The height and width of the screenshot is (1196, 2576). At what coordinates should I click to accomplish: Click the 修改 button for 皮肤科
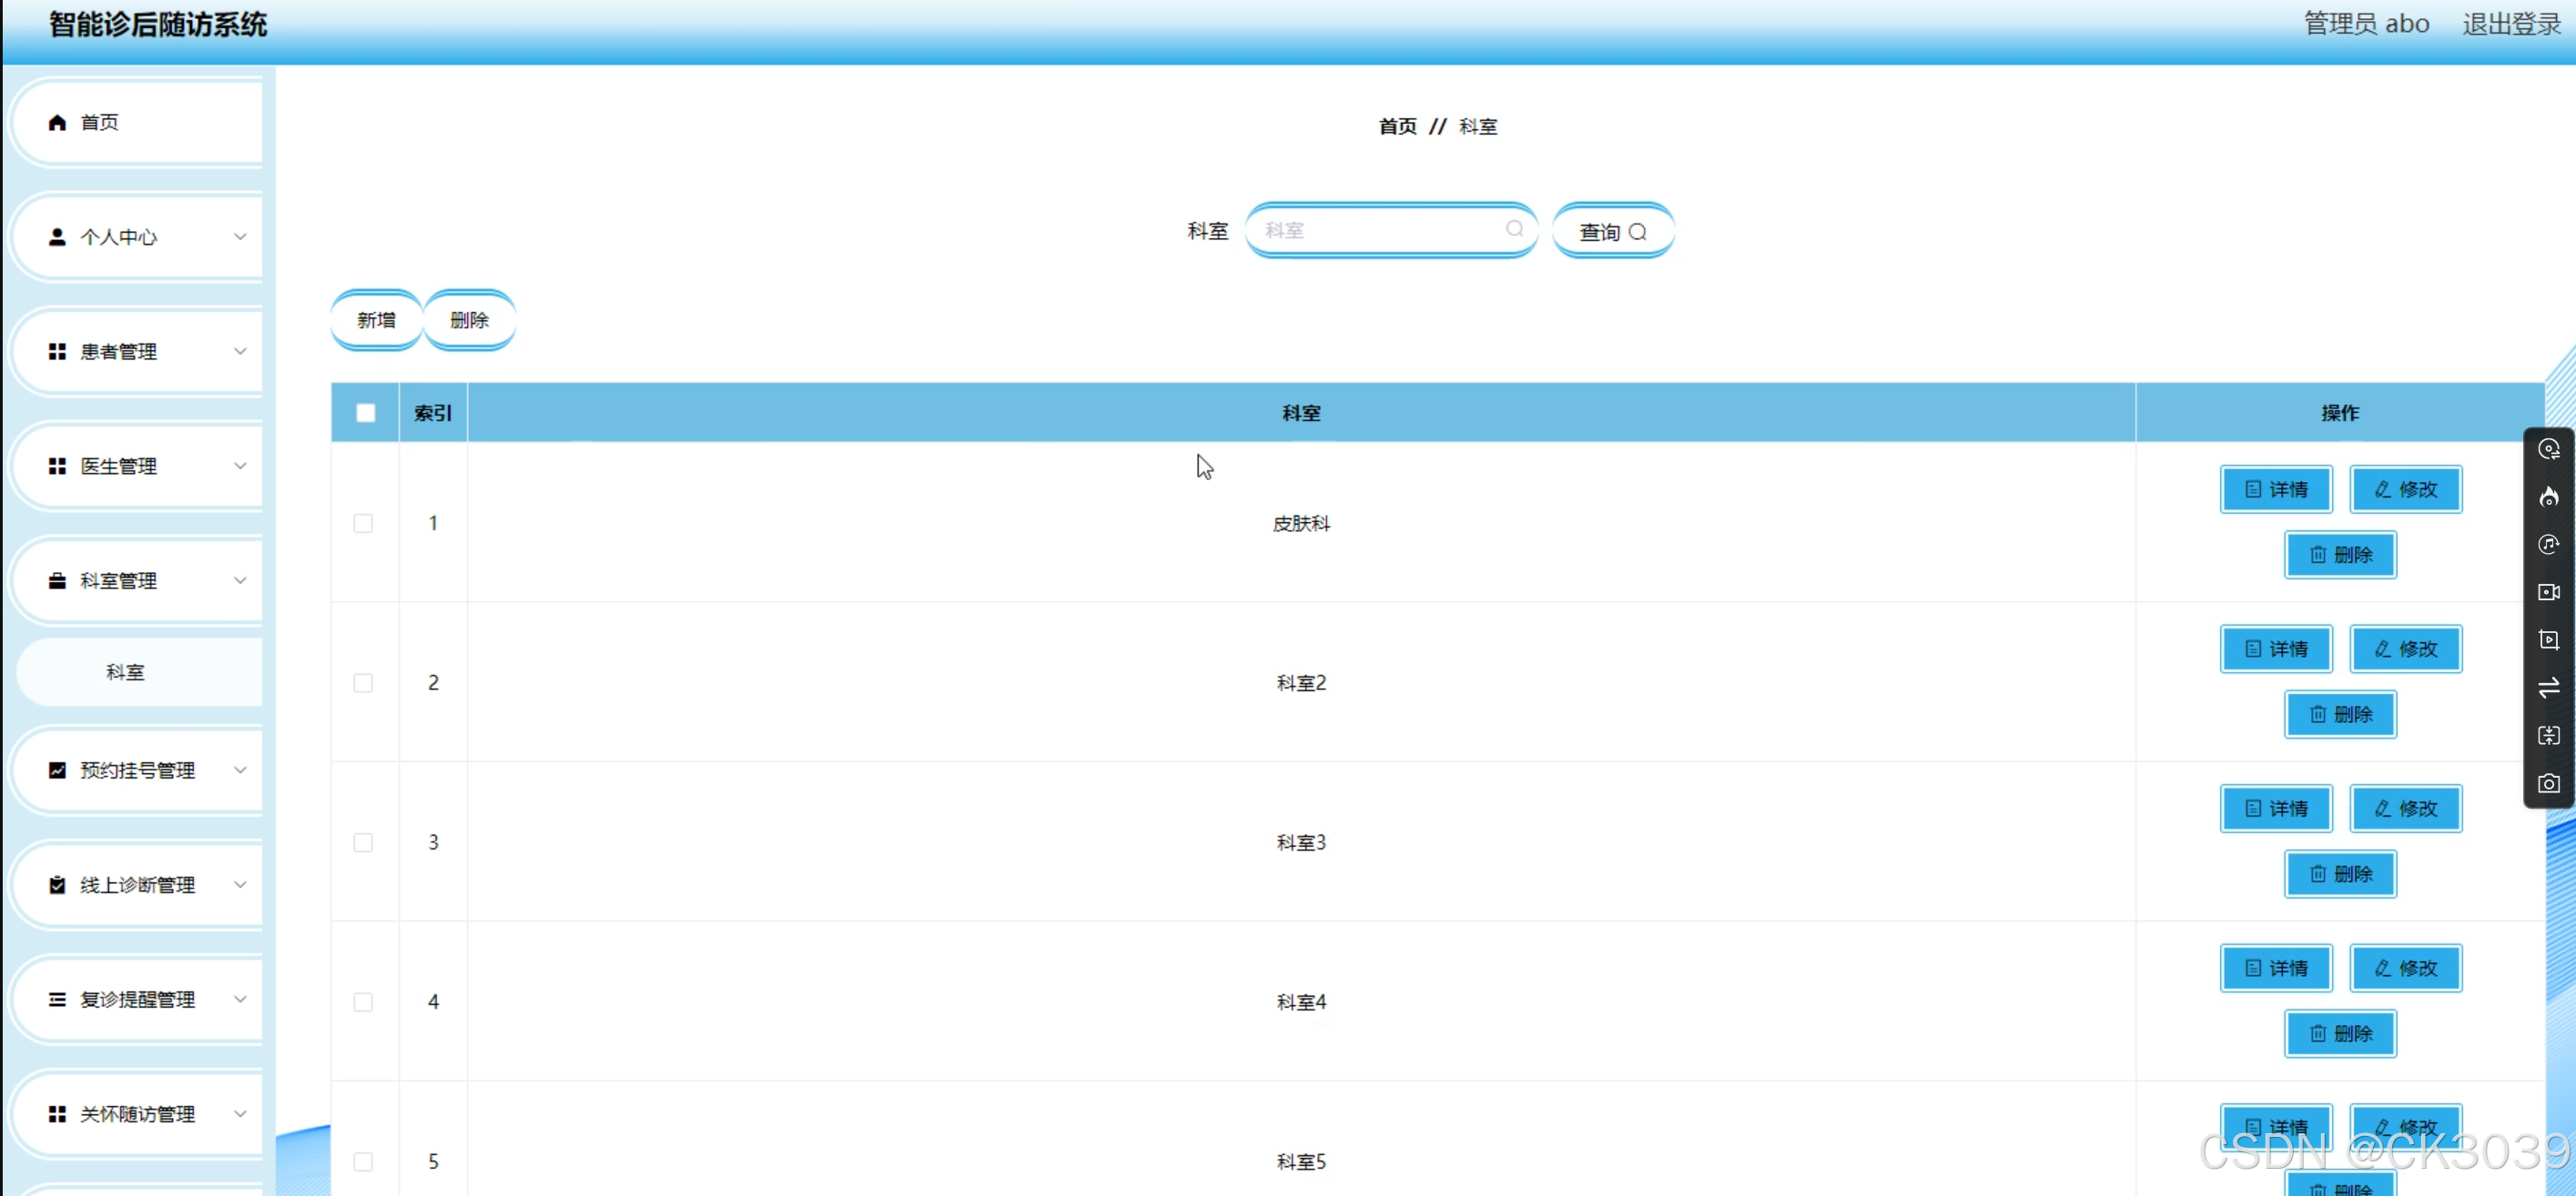pyautogui.click(x=2406, y=489)
